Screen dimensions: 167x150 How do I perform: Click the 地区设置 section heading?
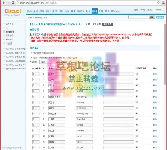point(34,30)
